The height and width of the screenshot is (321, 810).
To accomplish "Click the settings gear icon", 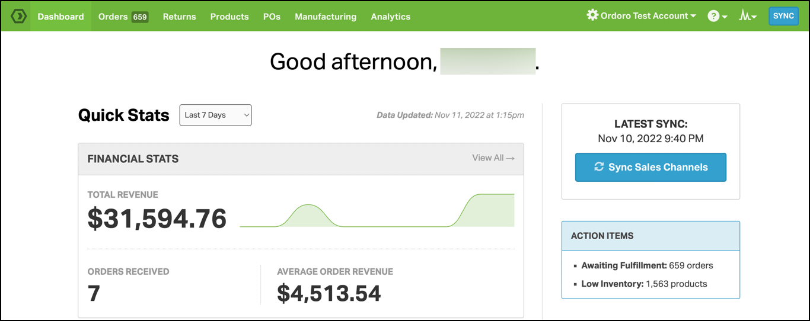I will coord(592,15).
